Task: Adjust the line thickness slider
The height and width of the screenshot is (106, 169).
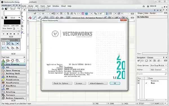Action: click(x=9, y=31)
